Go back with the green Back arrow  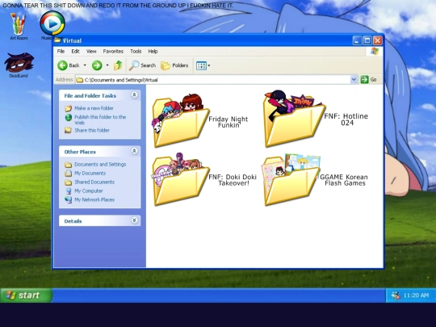click(x=69, y=65)
